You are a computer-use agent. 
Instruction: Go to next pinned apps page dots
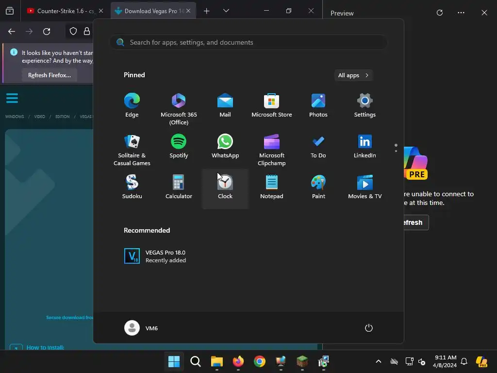point(396,148)
